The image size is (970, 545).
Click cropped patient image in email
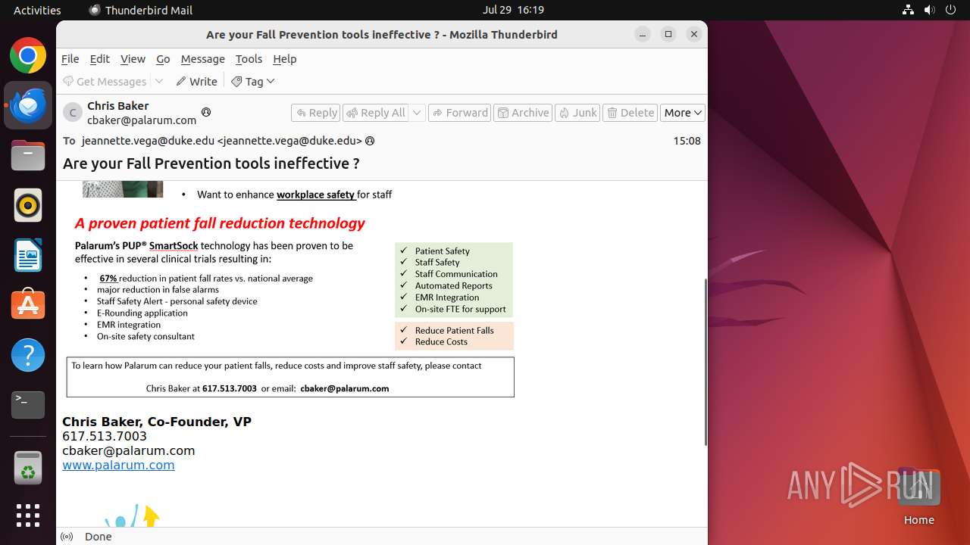coord(123,190)
